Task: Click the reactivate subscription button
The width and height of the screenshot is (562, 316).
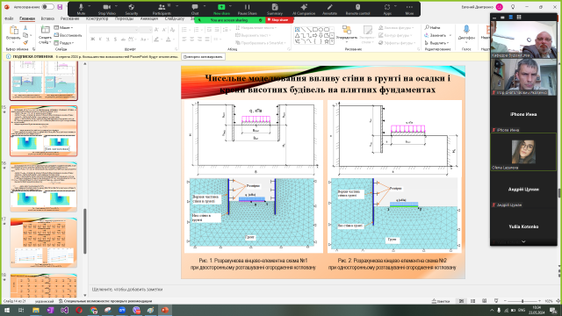Action: [x=203, y=56]
